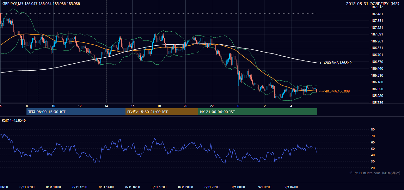The height and width of the screenshot is (190, 404).
Task: Click hour tick 14 under the price chart
Action: 106,106
